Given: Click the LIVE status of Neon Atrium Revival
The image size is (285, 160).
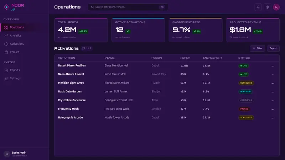Looking at the screenshot, I should pos(244,74).
